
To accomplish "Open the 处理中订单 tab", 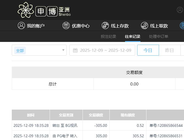I will (x=158, y=36).
